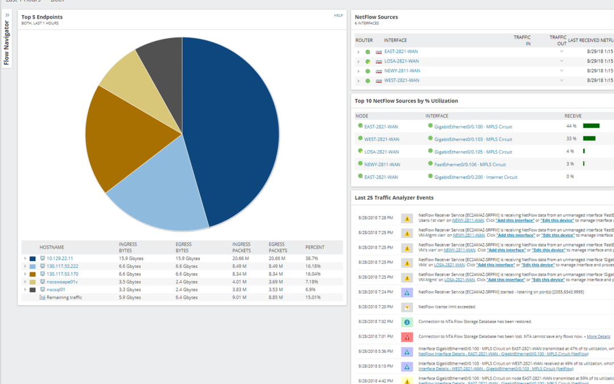Image resolution: width=614 pixels, height=384 pixels.
Task: Open Interface Details WEST-2821-WAN event link
Action: coord(496,369)
